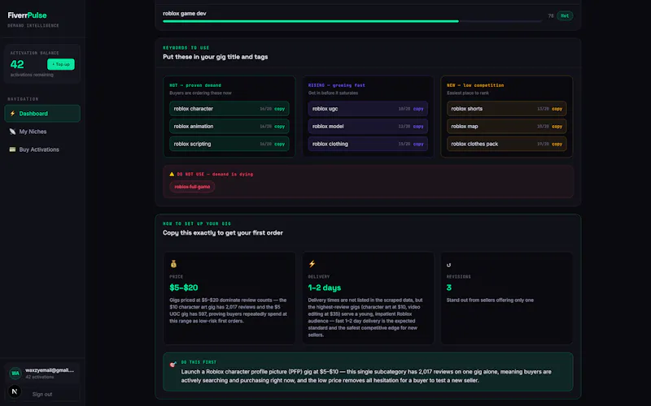This screenshot has width=651, height=406.
Task: Click the lightning Delivery icon
Action: (312, 264)
